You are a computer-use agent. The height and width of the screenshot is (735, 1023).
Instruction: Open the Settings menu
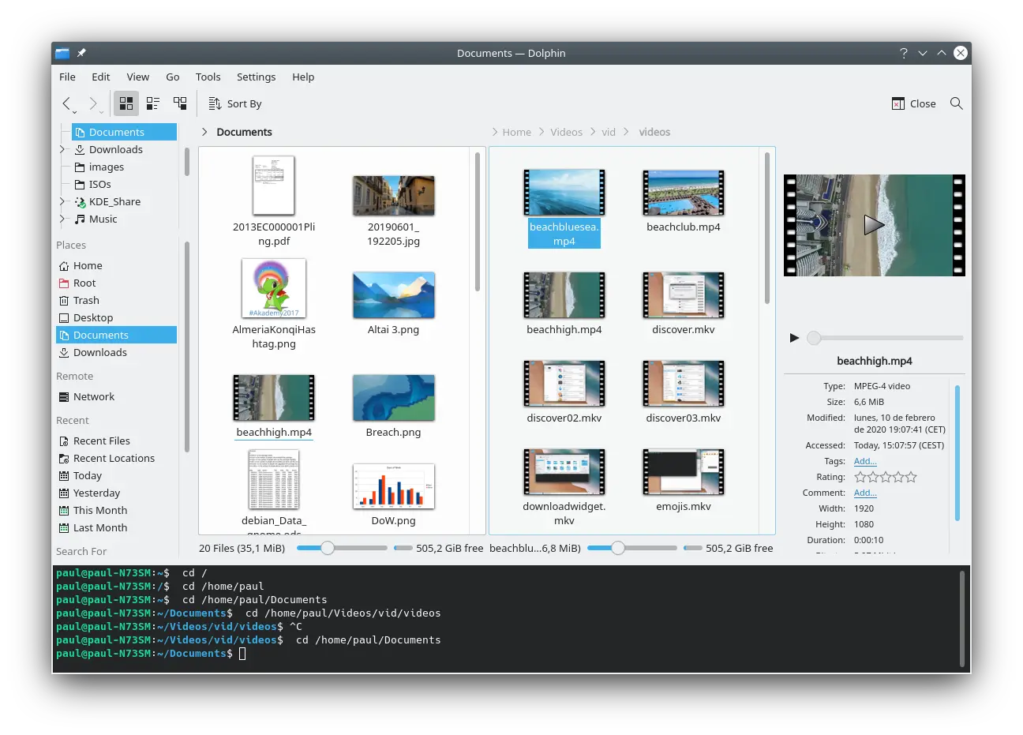click(x=256, y=77)
